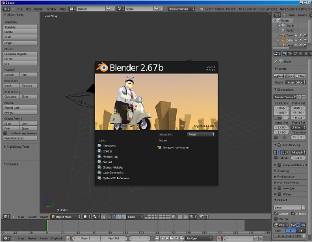Open the Render menu
Viewport: 312px width, 242px height.
click(x=38, y=9)
